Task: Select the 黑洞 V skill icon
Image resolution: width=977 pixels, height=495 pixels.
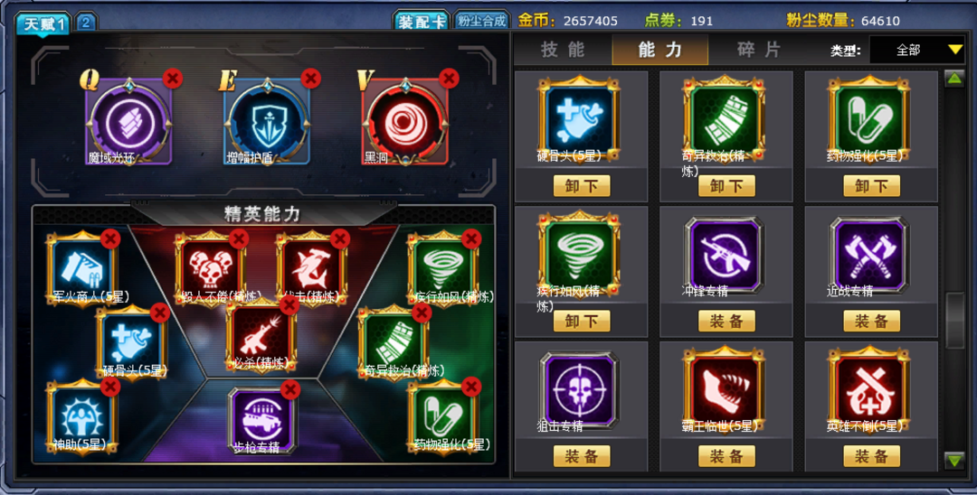Action: [405, 121]
